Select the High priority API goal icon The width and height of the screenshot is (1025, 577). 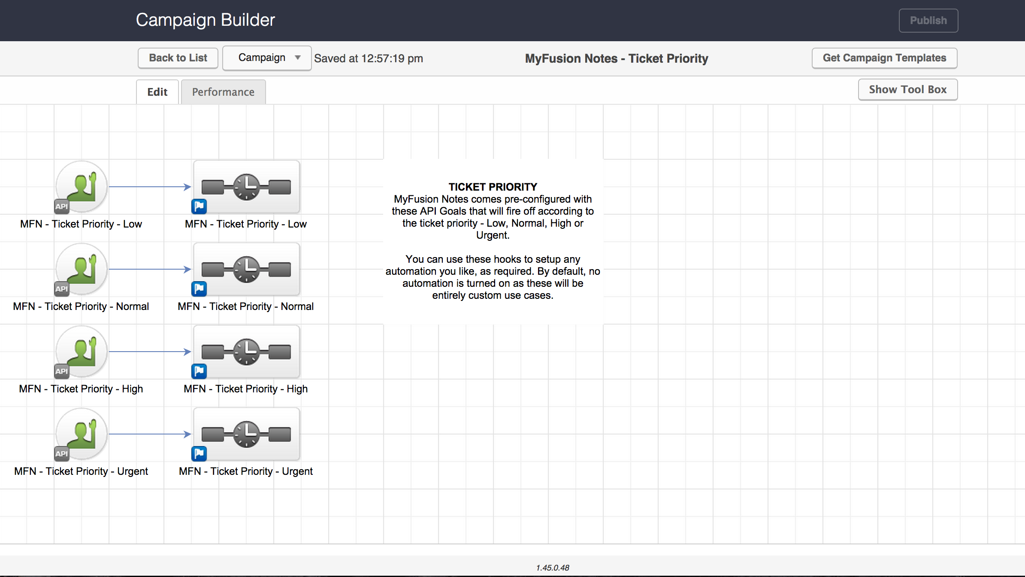tap(82, 351)
